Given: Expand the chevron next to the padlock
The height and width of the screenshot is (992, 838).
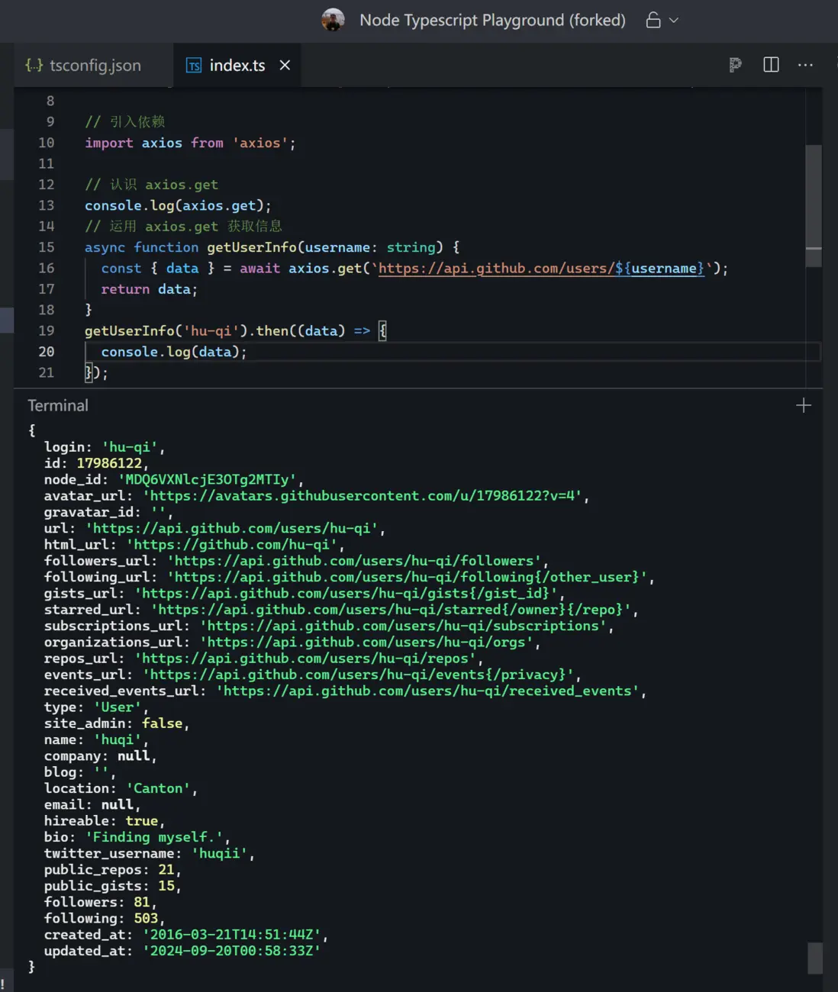Looking at the screenshot, I should click(x=674, y=21).
